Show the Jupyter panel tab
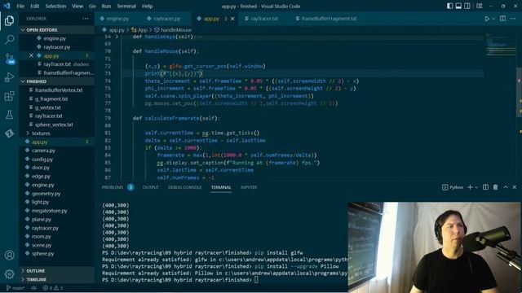 pyautogui.click(x=249, y=187)
